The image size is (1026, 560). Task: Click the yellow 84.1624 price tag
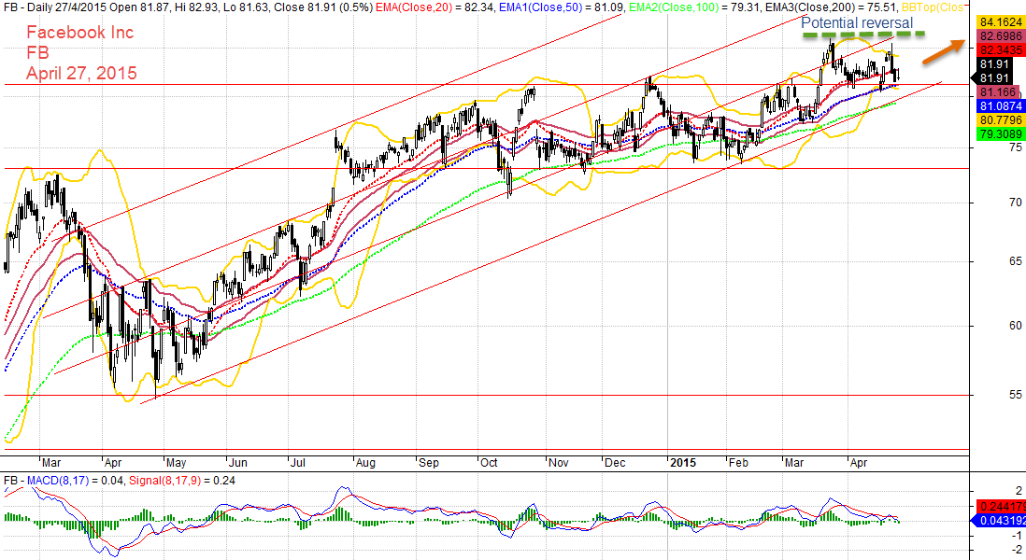point(1001,22)
